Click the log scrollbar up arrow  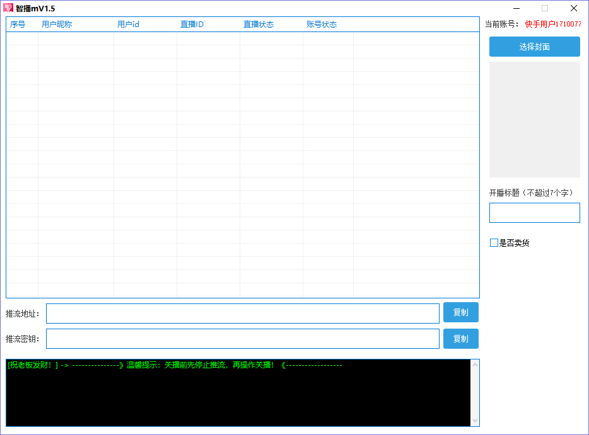475,364
